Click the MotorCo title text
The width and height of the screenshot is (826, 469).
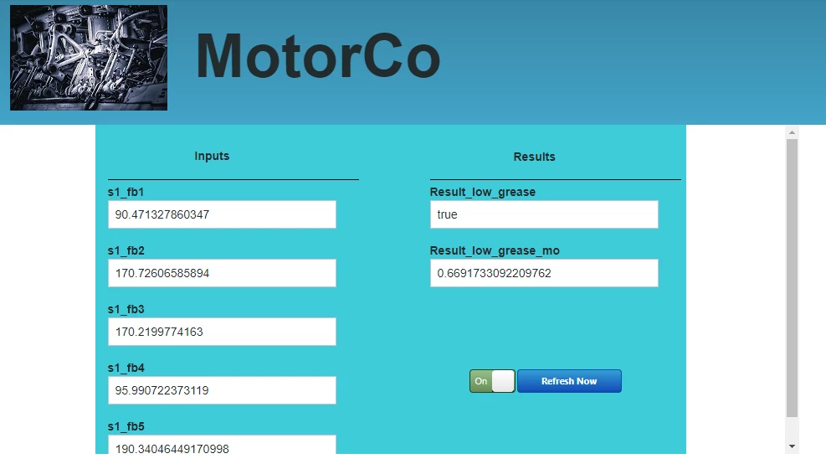click(318, 56)
